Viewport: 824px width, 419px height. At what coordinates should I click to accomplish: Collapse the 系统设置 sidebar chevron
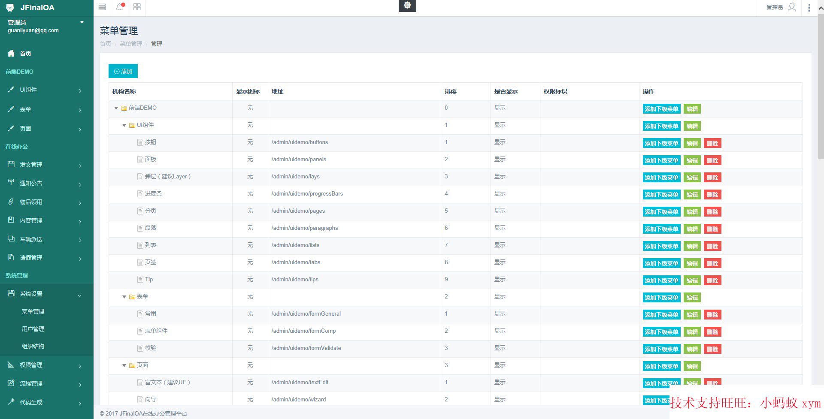[x=79, y=295]
